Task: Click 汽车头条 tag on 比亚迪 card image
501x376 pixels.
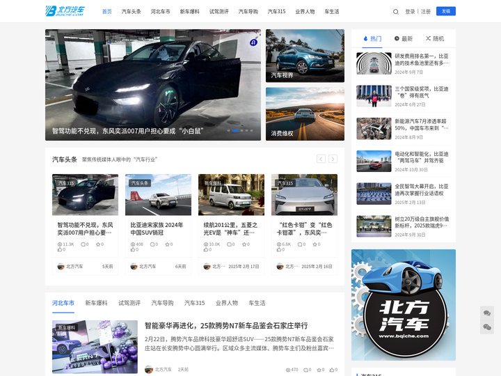Action: [x=140, y=183]
